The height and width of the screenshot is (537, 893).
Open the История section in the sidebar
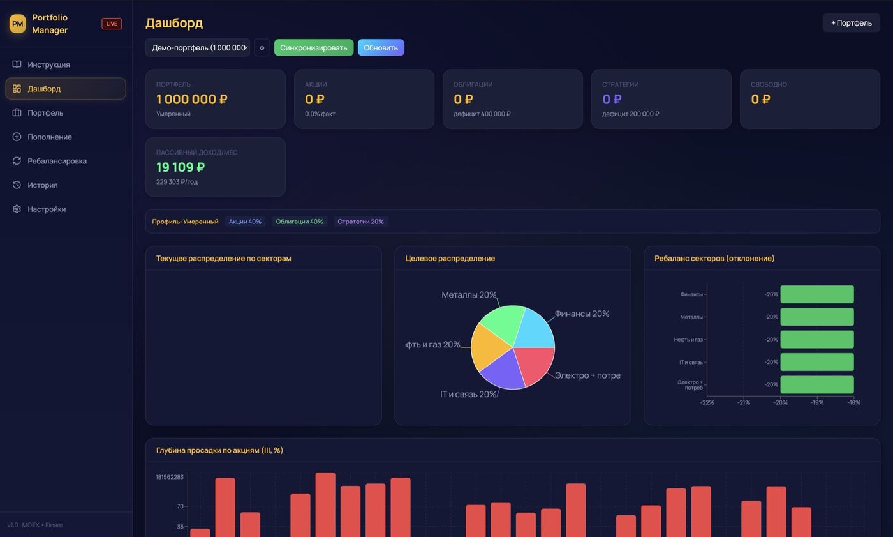pos(66,185)
